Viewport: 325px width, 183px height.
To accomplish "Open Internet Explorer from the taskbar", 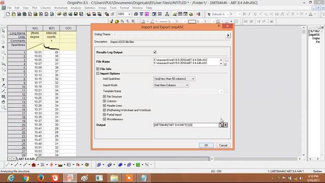I will (x=11, y=178).
